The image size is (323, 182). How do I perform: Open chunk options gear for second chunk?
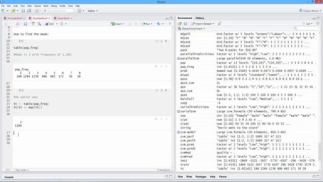tap(157, 90)
